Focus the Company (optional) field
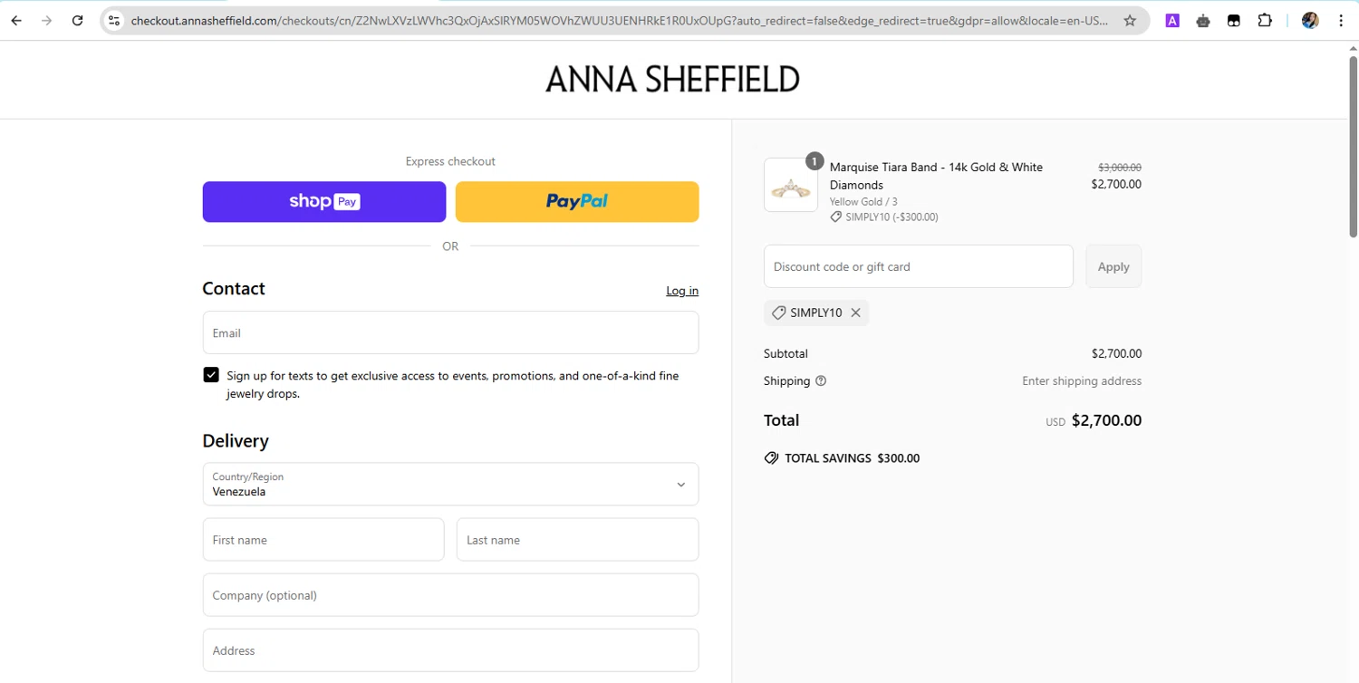This screenshot has width=1359, height=683. click(x=450, y=595)
